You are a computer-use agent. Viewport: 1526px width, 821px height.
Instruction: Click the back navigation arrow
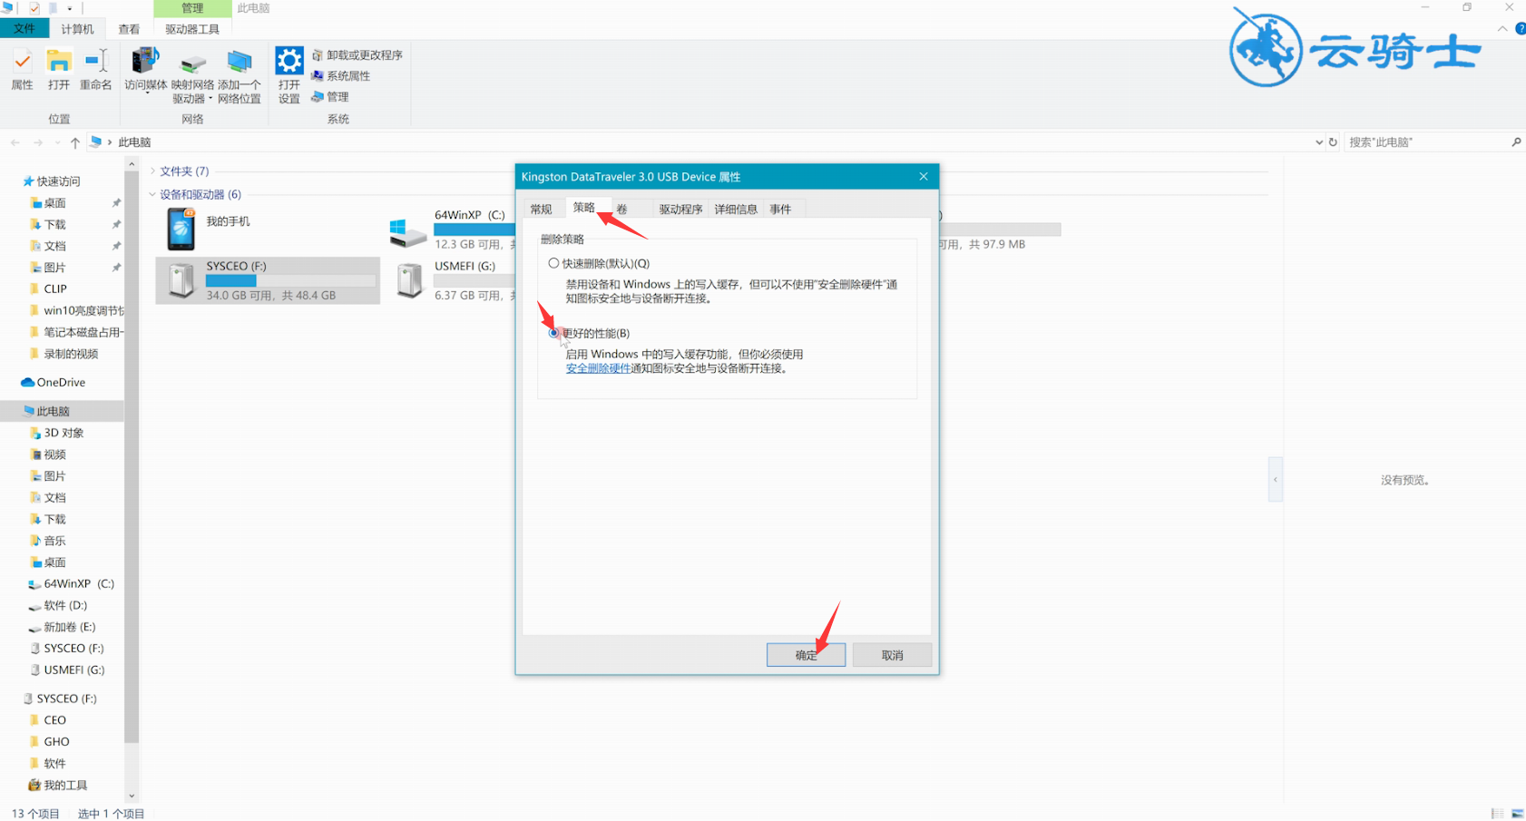point(15,142)
